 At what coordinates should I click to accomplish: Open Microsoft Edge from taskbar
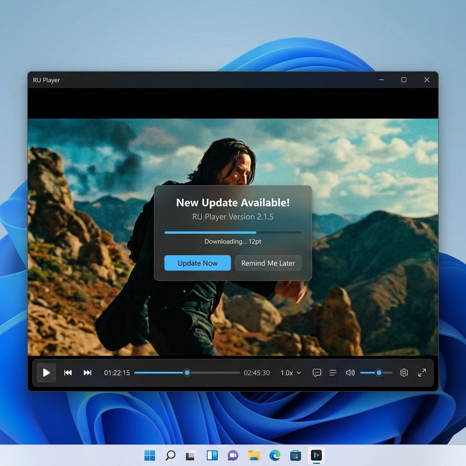(x=274, y=455)
